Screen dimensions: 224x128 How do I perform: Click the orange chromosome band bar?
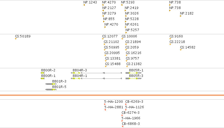click(x=112, y=95)
